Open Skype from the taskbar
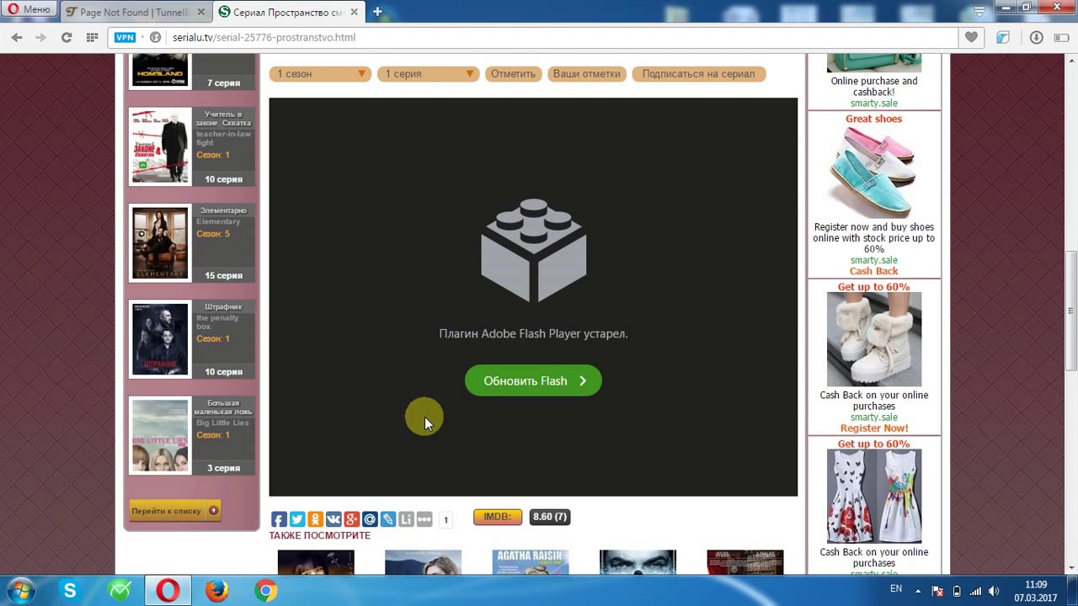The image size is (1078, 606). 70,591
